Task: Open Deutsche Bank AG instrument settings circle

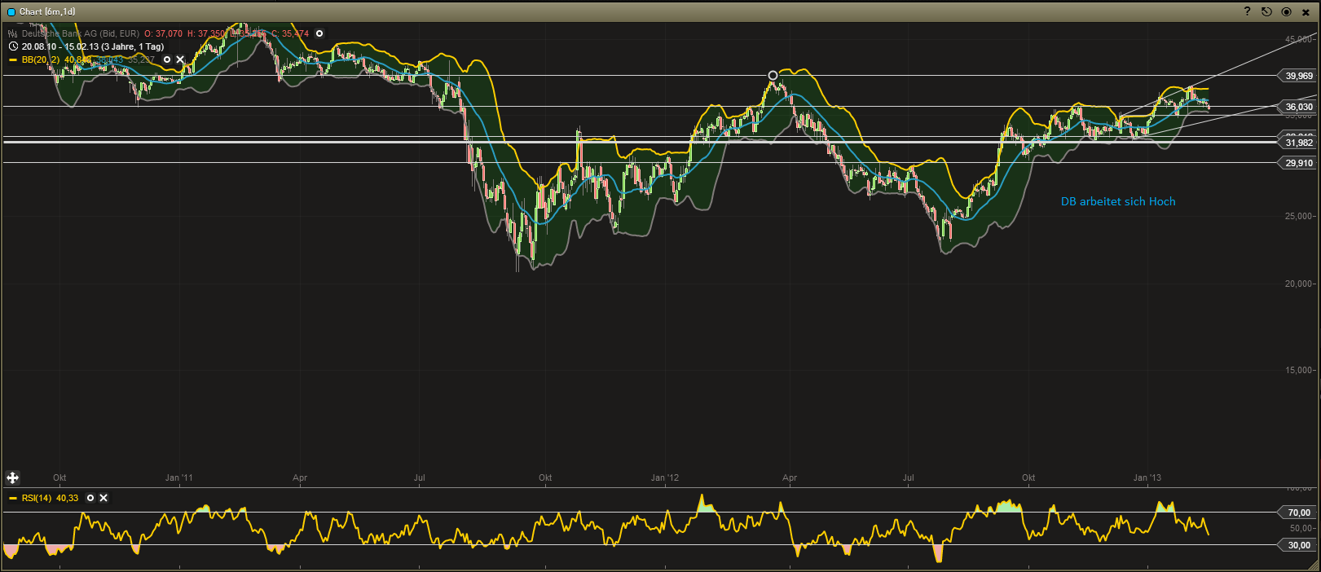Action: (x=319, y=33)
